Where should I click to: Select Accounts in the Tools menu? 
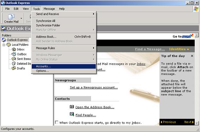[64, 66]
